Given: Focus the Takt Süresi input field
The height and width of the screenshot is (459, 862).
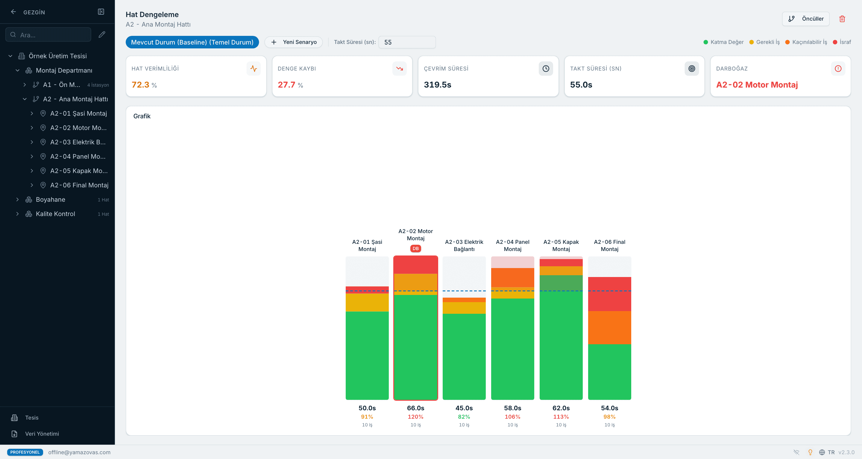Looking at the screenshot, I should pos(407,42).
